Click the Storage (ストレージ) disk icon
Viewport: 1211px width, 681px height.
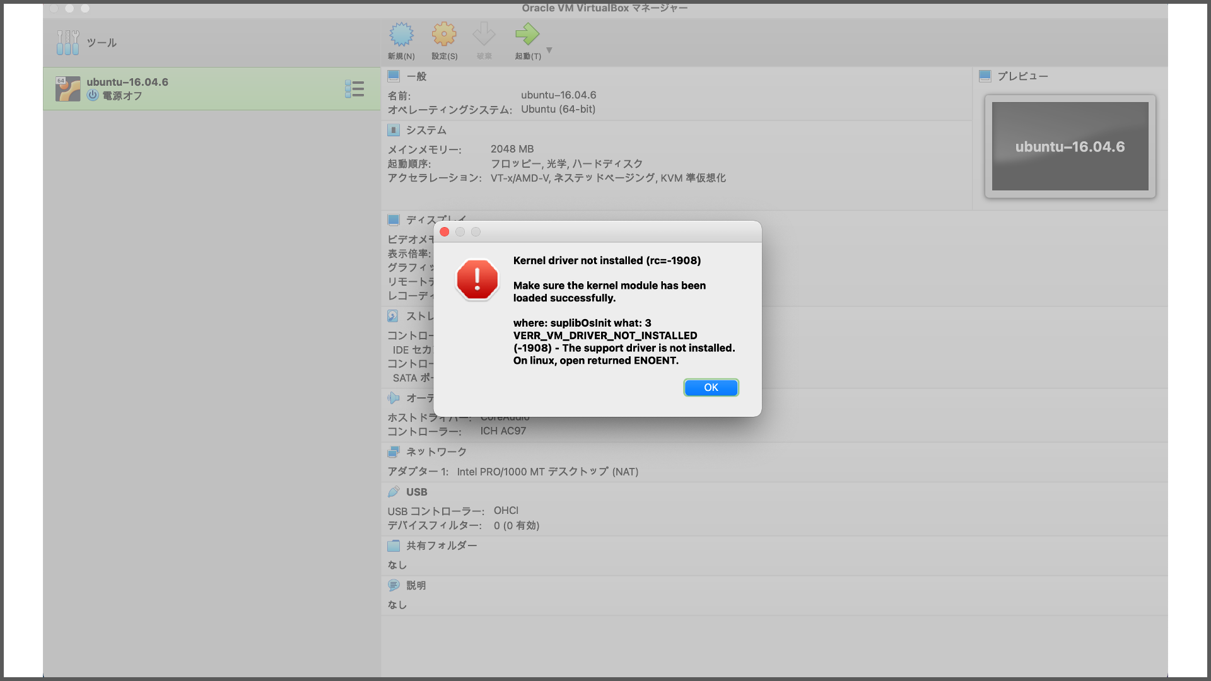click(393, 316)
